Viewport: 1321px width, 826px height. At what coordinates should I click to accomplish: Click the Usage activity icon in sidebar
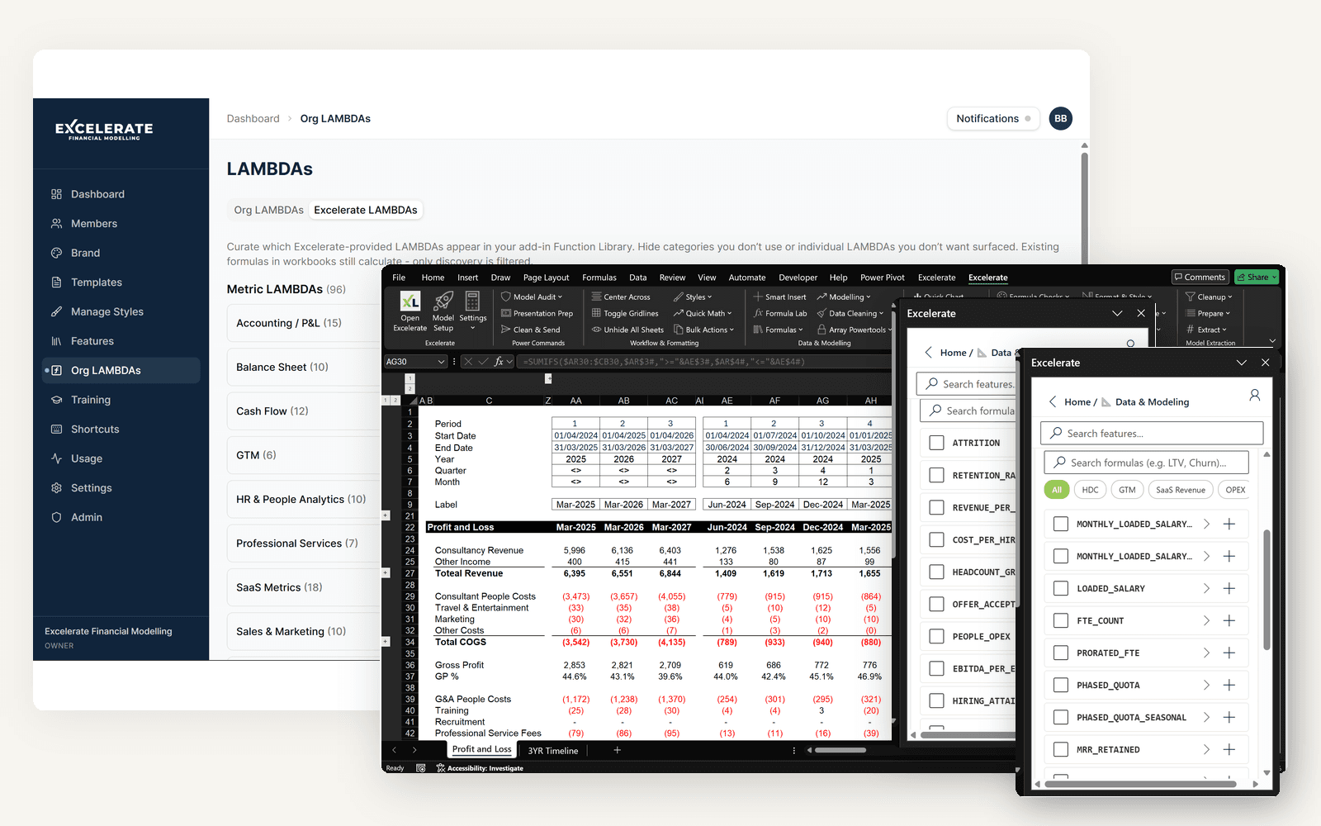[56, 458]
